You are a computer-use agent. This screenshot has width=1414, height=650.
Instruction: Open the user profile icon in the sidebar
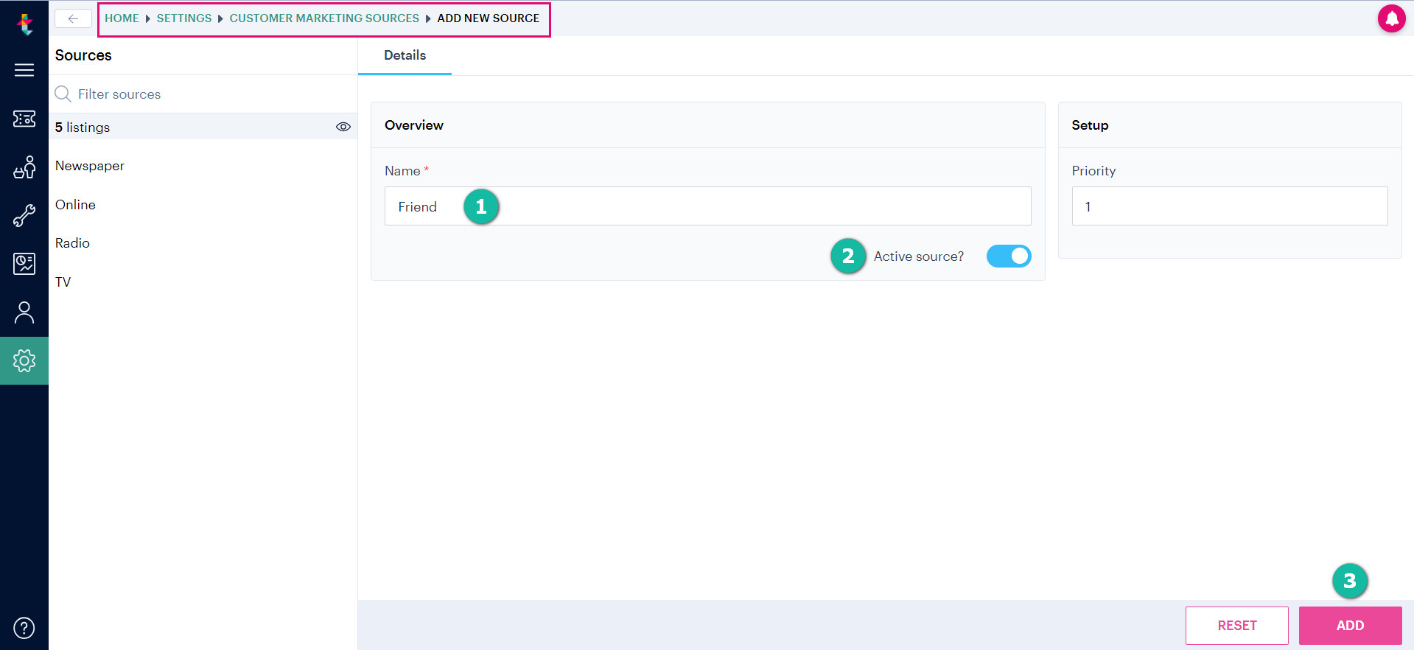click(24, 312)
